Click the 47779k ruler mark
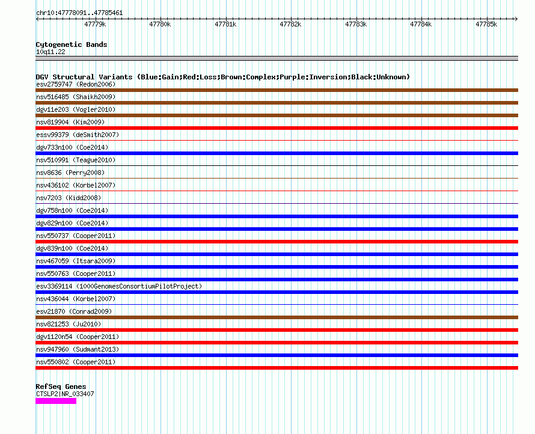 tap(95, 24)
